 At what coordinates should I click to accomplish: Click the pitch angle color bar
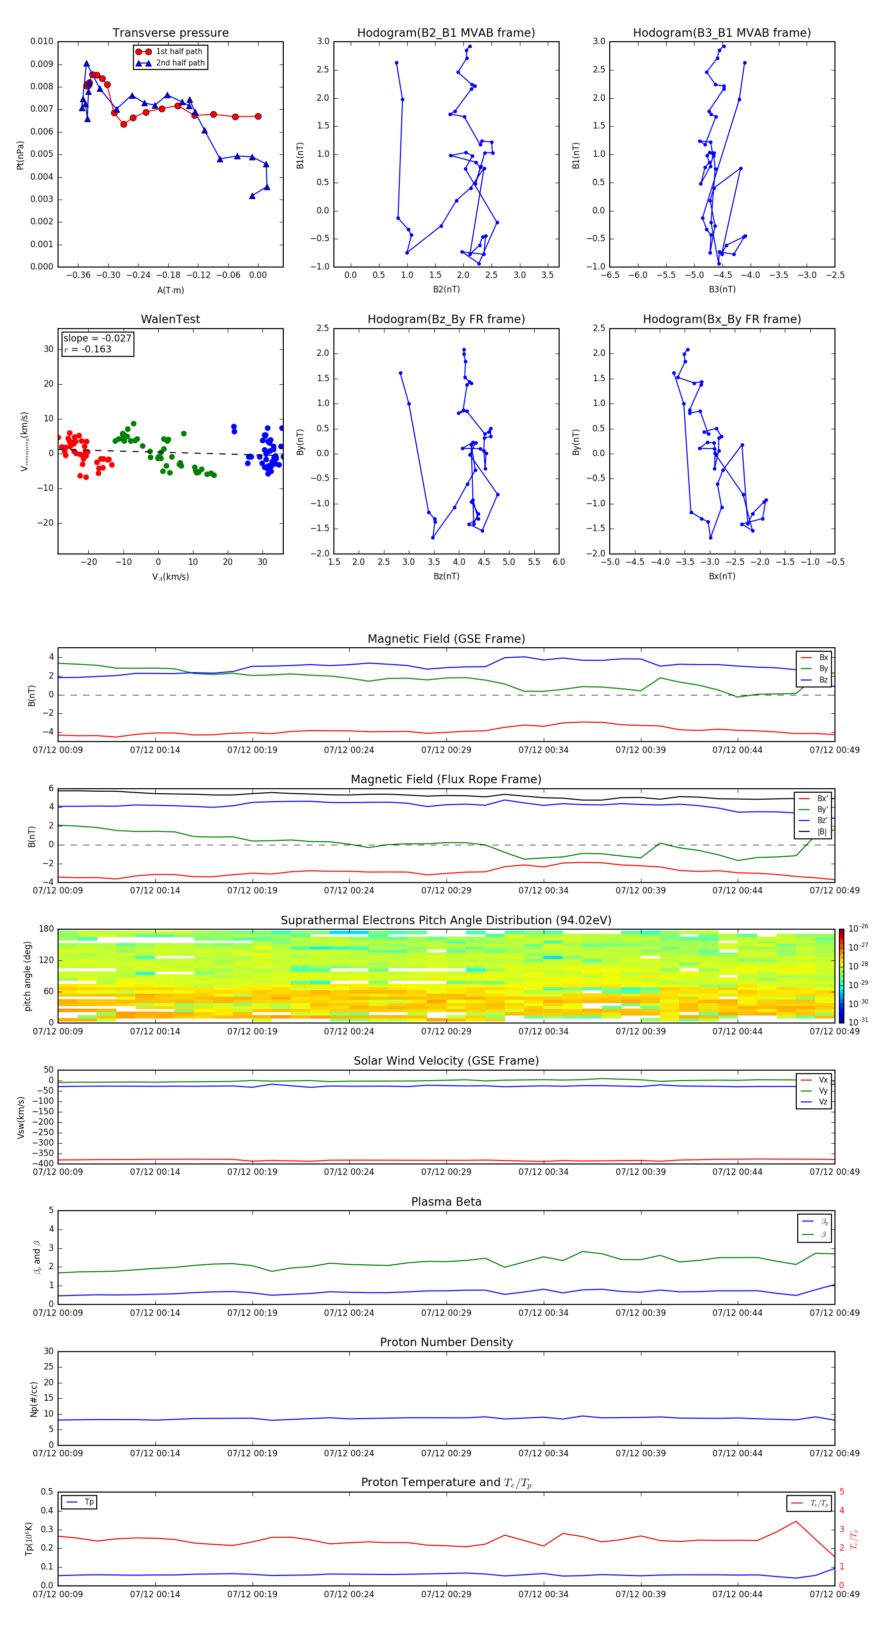click(x=841, y=975)
